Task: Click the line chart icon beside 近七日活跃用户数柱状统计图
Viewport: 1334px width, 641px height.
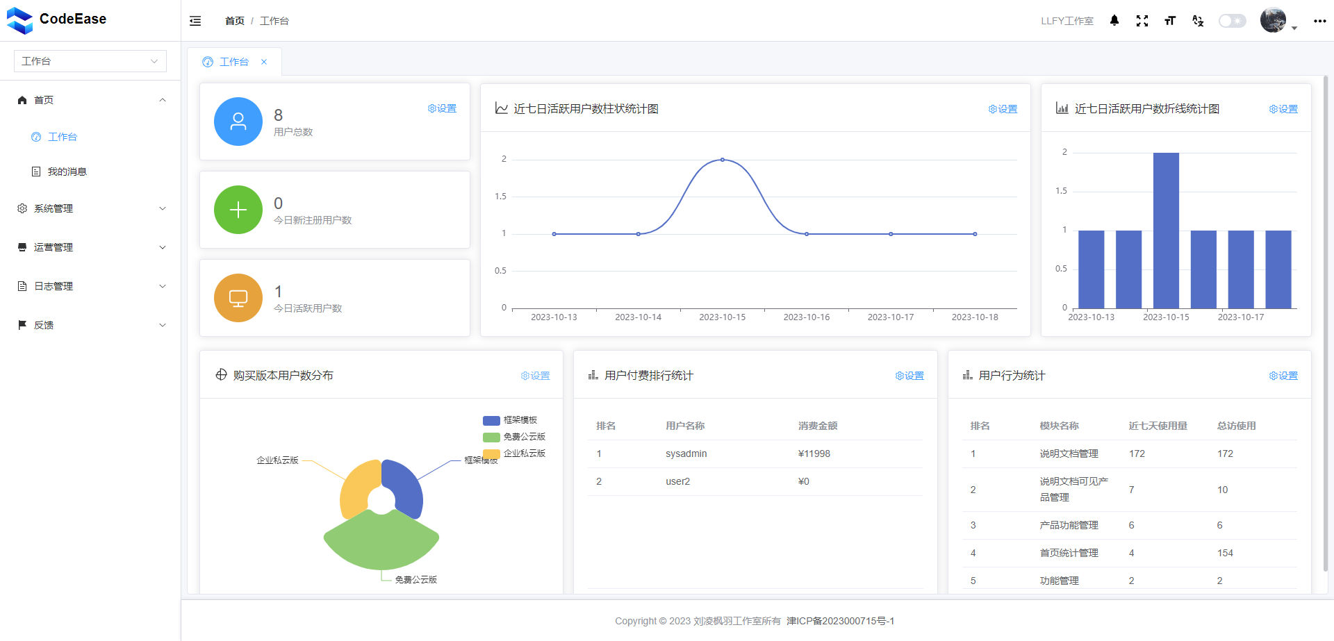Action: 501,108
